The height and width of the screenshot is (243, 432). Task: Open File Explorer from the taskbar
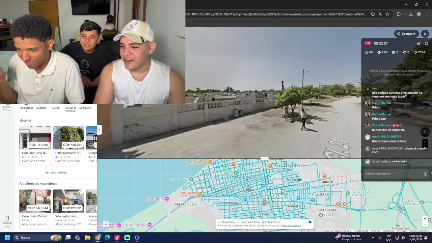pos(87,238)
